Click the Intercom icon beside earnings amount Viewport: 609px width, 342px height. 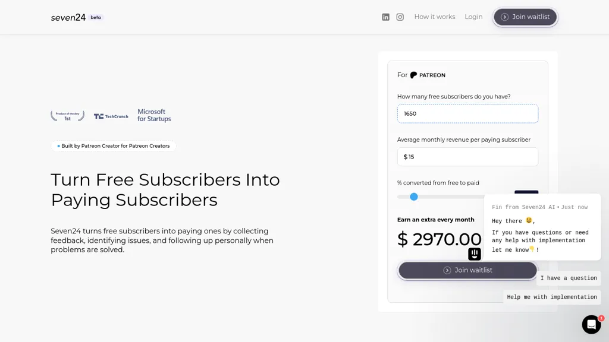[x=474, y=254]
